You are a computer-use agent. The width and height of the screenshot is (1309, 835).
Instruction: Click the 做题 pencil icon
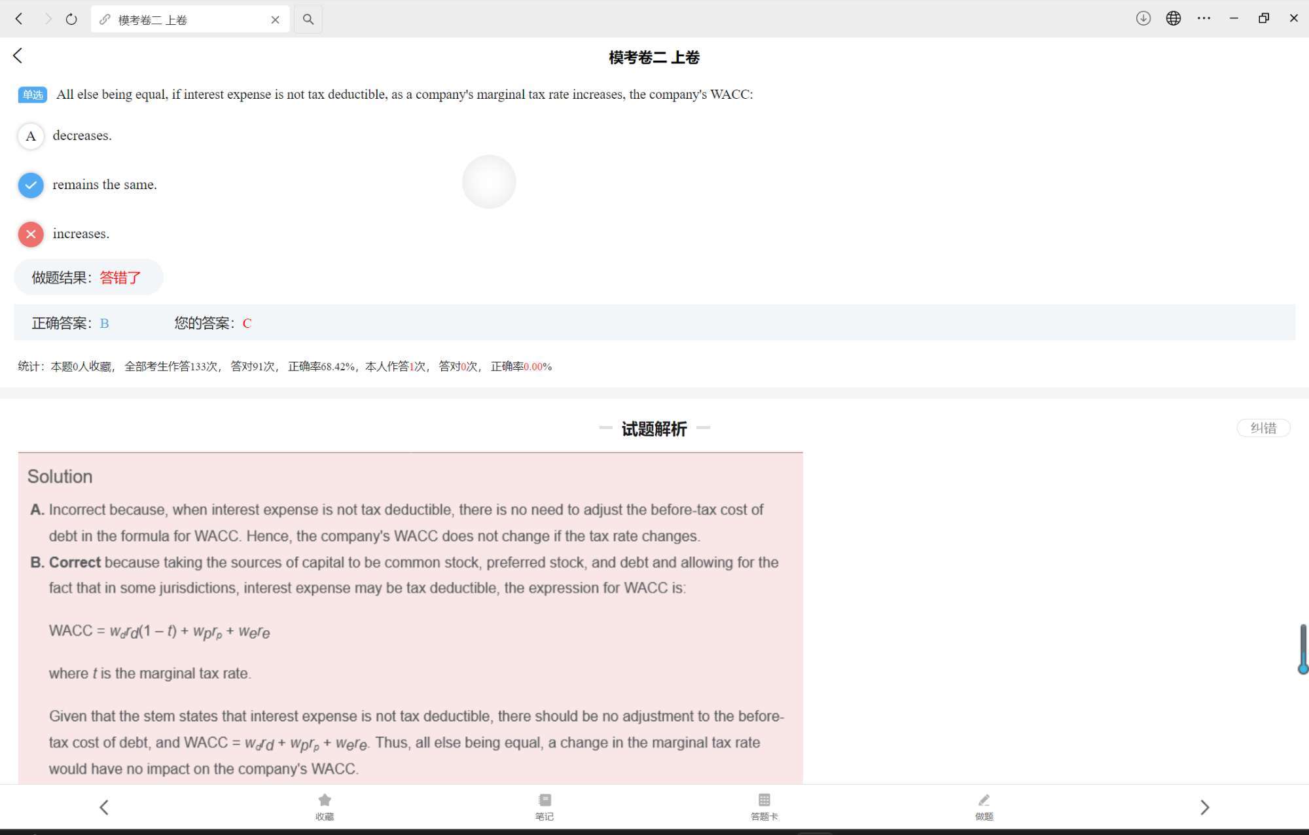pos(984,801)
